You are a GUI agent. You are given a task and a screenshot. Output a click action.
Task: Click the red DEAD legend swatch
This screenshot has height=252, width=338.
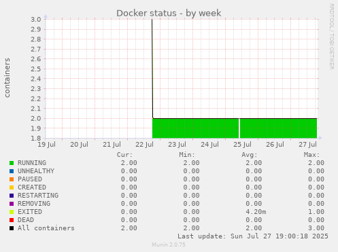pos(12,220)
